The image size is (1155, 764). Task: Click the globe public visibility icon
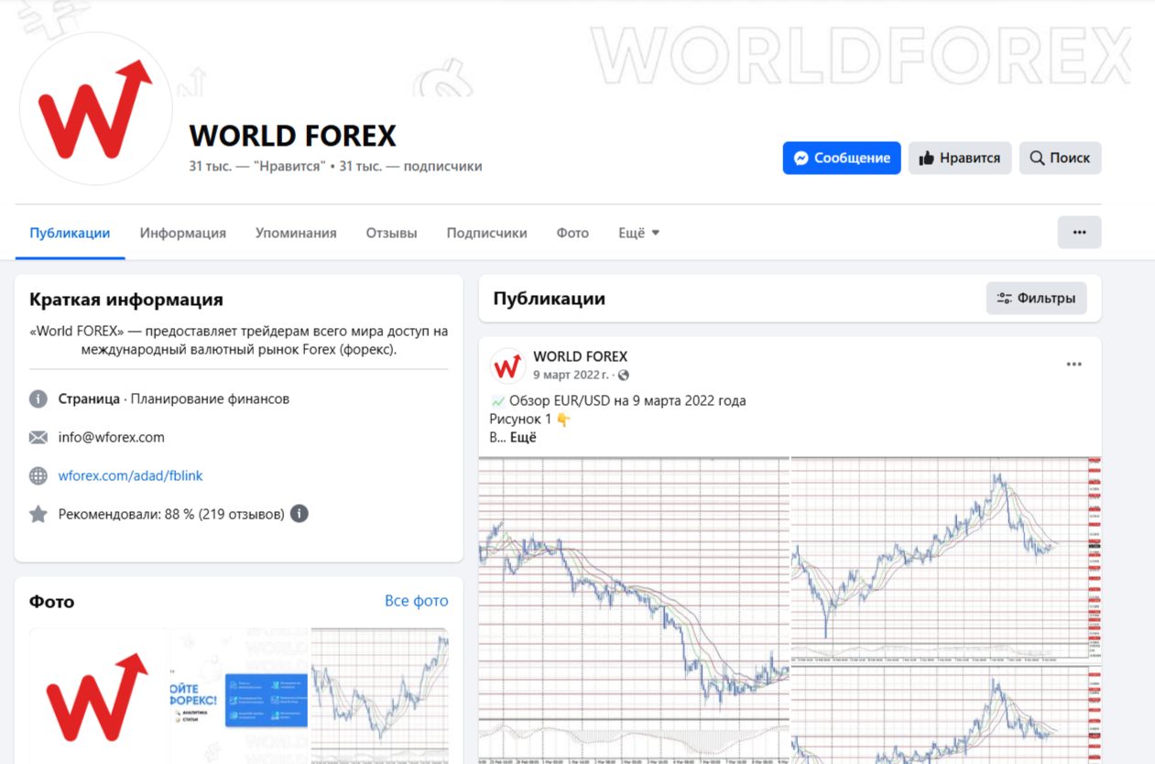point(624,376)
